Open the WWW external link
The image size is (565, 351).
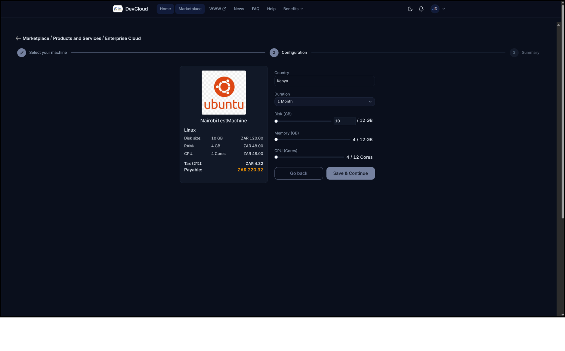(x=218, y=9)
